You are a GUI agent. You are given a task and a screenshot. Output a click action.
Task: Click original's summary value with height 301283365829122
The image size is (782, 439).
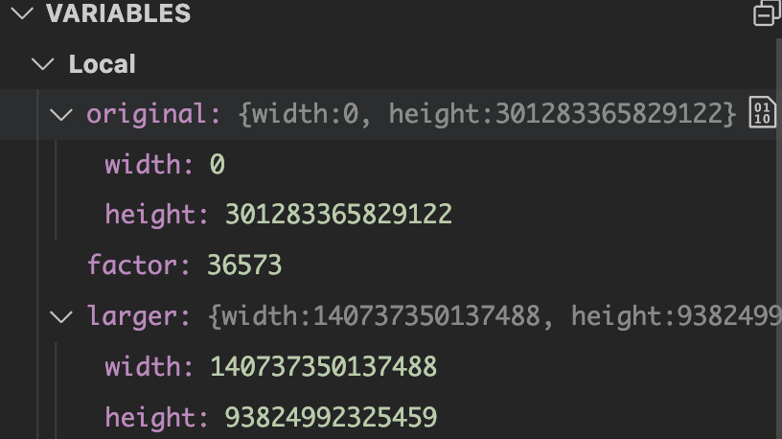click(487, 114)
